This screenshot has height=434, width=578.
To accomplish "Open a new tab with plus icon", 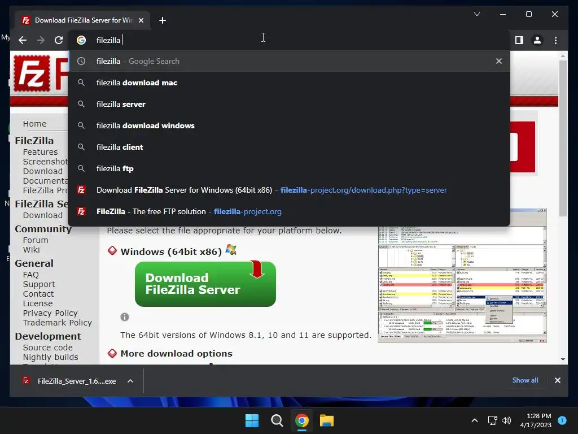I will click(x=162, y=20).
